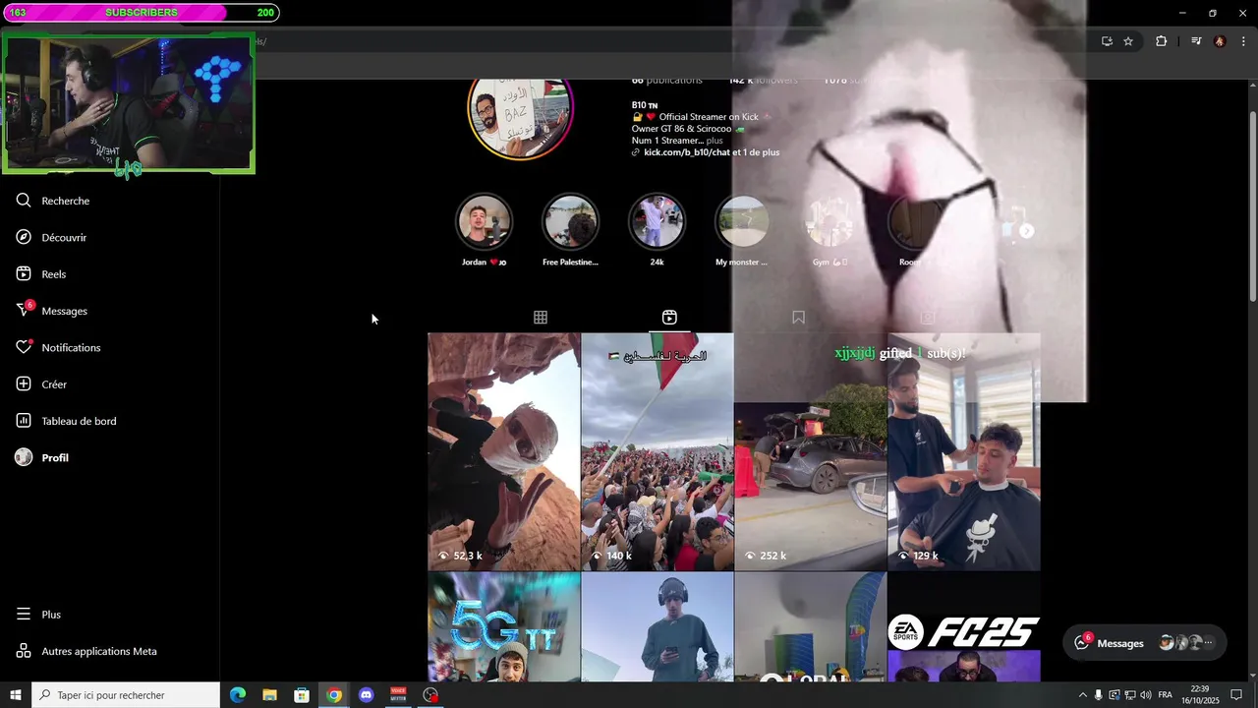This screenshot has width=1258, height=708.
Task: Switch to the posts grid tab
Action: [541, 318]
